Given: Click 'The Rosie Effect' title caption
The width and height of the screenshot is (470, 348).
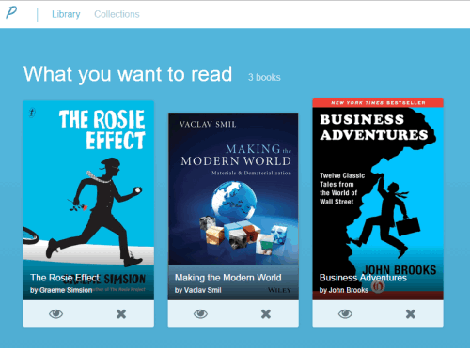Looking at the screenshot, I should (65, 278).
